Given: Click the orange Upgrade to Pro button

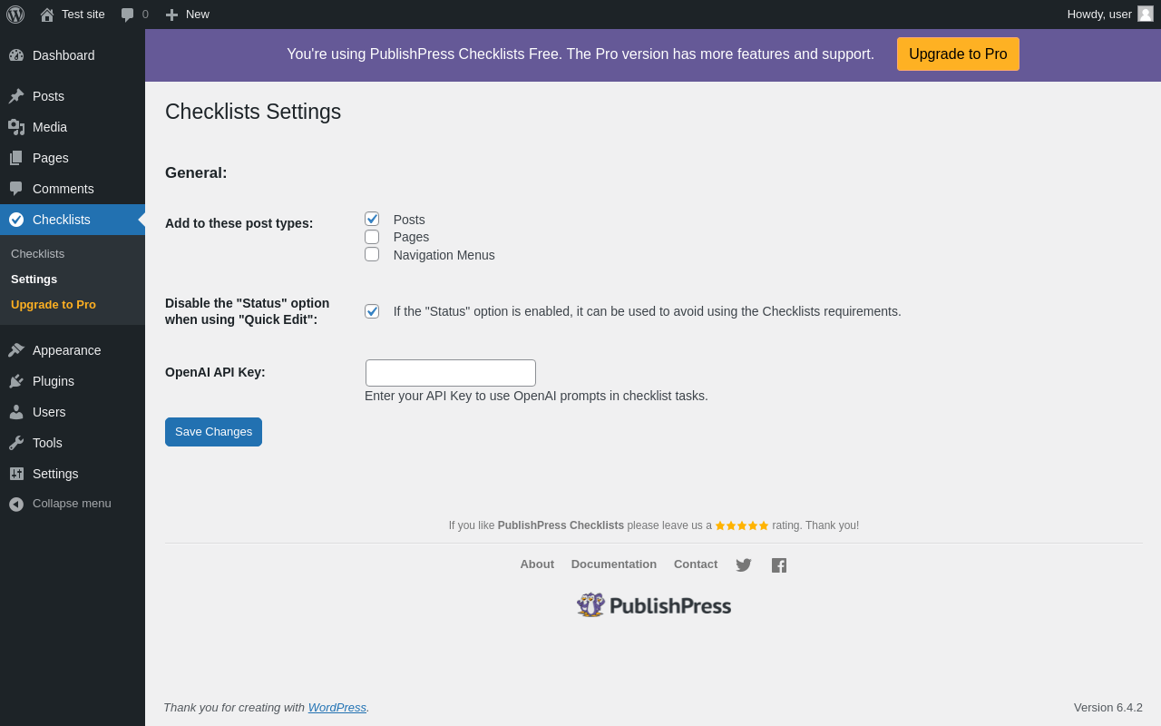Looking at the screenshot, I should (958, 54).
